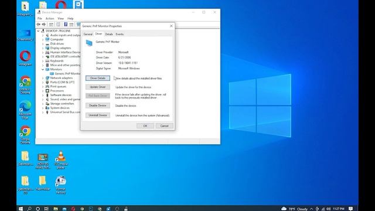Click the Uninstall Device button
Viewport: 375px width, 211px height.
click(x=98, y=115)
